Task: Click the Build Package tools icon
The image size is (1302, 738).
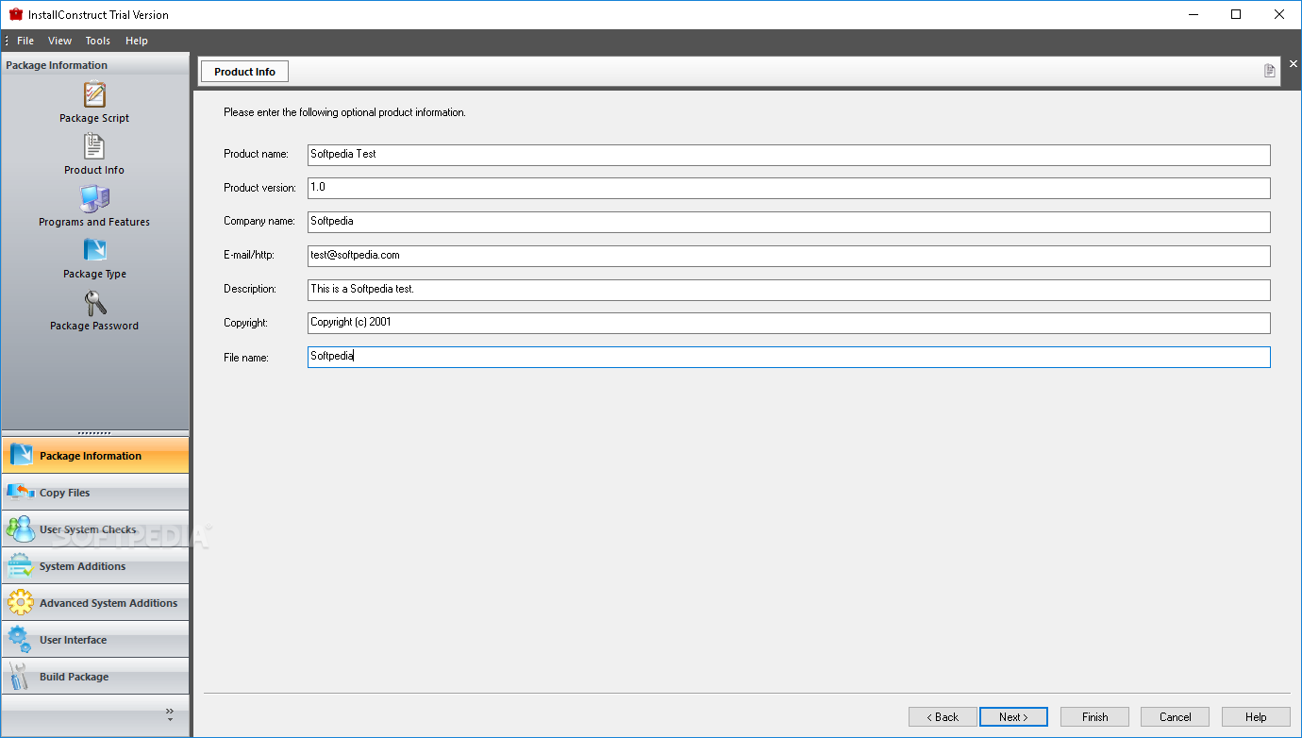Action: pyautogui.click(x=20, y=677)
